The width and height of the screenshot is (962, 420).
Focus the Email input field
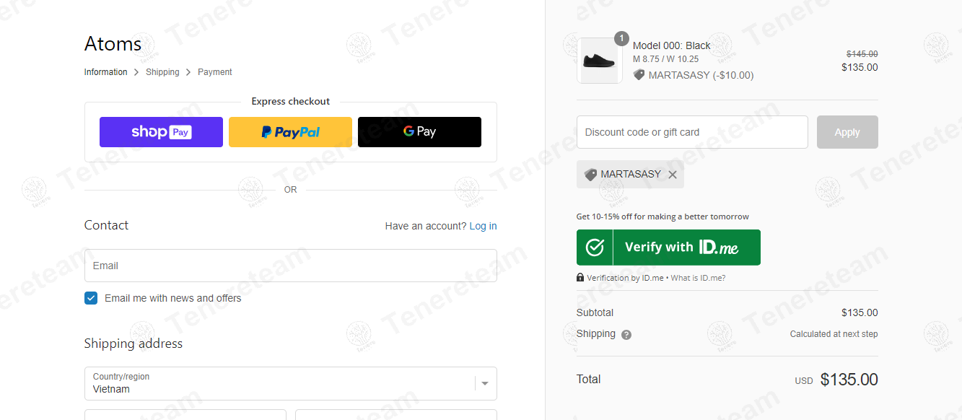[291, 266]
